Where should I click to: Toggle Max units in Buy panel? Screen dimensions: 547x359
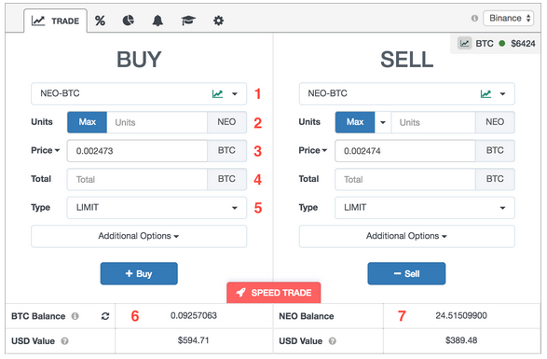click(87, 122)
